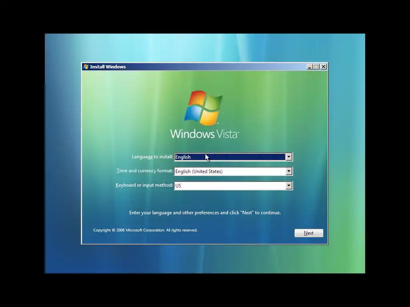410x307 pixels.
Task: Click the Windows Vista wordmark text
Action: pos(205,134)
